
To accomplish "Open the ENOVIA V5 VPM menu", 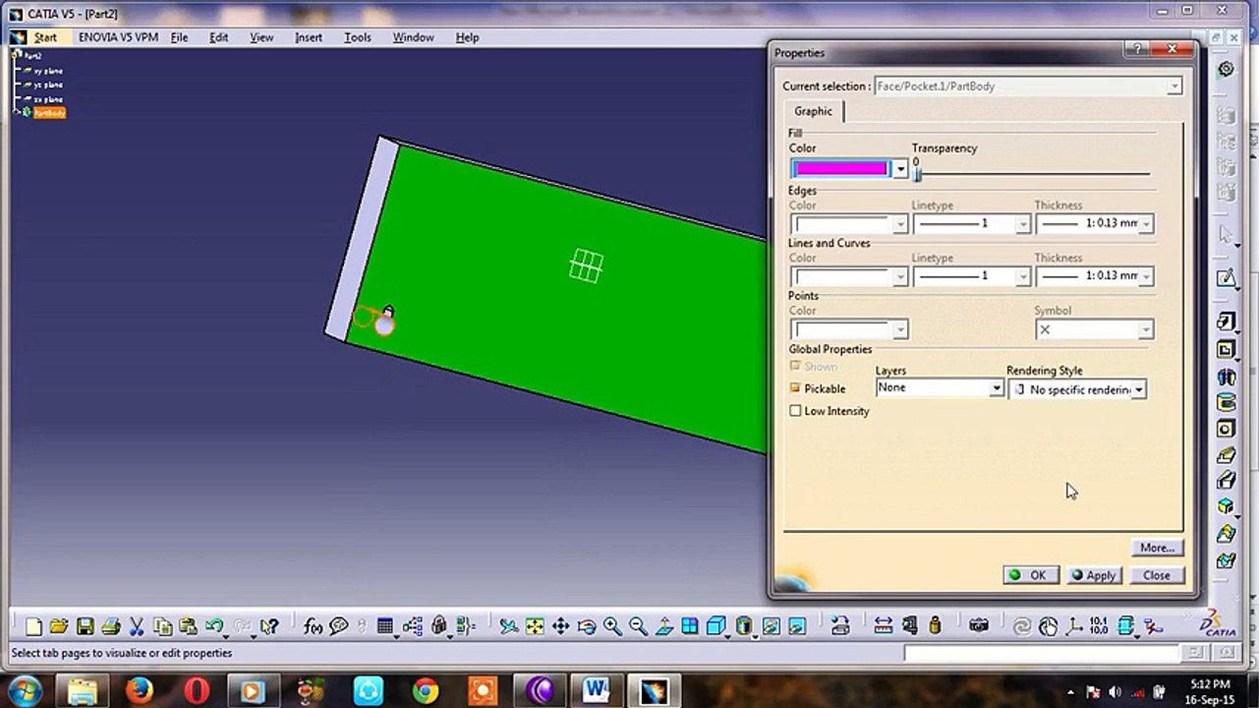I will 118,37.
